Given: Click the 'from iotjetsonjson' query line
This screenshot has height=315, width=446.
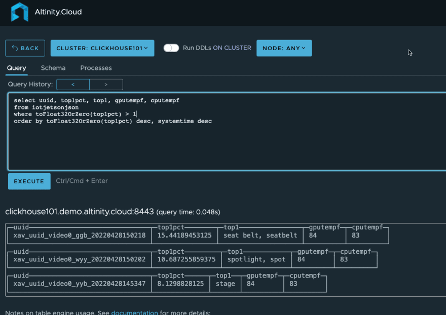Looking at the screenshot, I should coord(46,107).
